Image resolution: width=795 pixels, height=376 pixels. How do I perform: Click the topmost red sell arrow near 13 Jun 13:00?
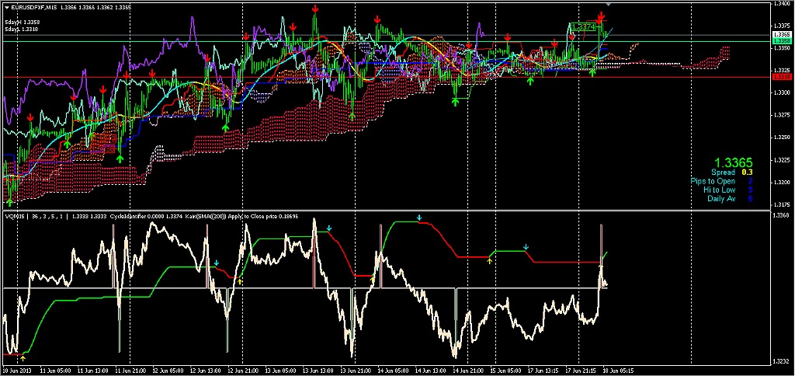tap(315, 9)
